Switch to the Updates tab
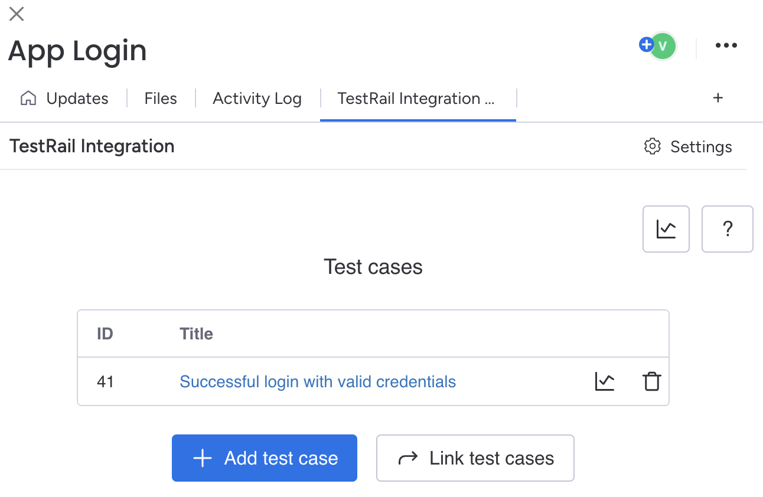The width and height of the screenshot is (763, 497). [x=64, y=98]
